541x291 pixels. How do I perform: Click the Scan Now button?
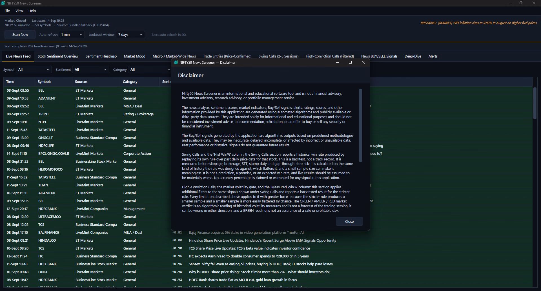point(20,35)
